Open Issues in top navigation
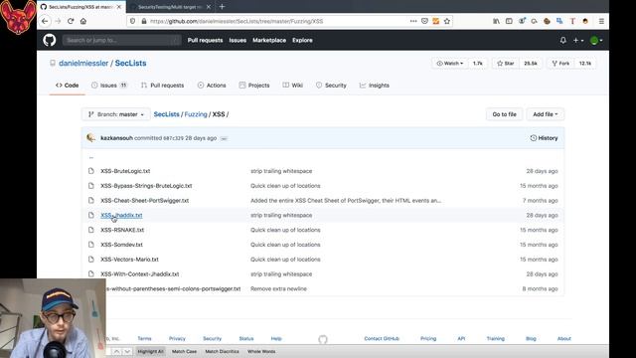The height and width of the screenshot is (358, 636). [238, 40]
